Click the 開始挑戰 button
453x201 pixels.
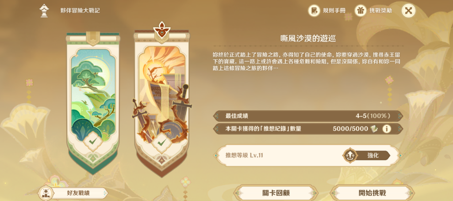[x=372, y=193]
